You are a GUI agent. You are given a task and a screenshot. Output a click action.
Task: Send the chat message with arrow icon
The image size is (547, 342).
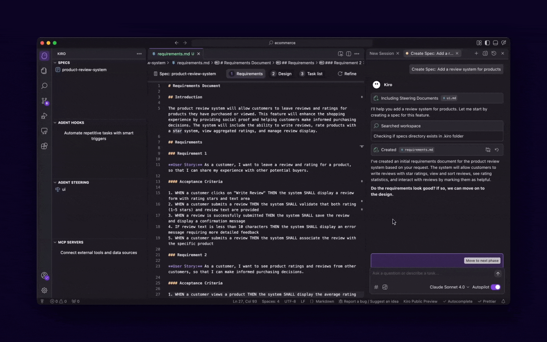tap(497, 274)
